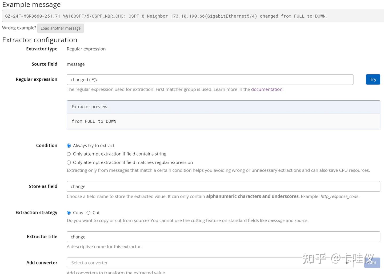Click the Extractor preview panel header
The image size is (384, 274).
tap(223, 107)
